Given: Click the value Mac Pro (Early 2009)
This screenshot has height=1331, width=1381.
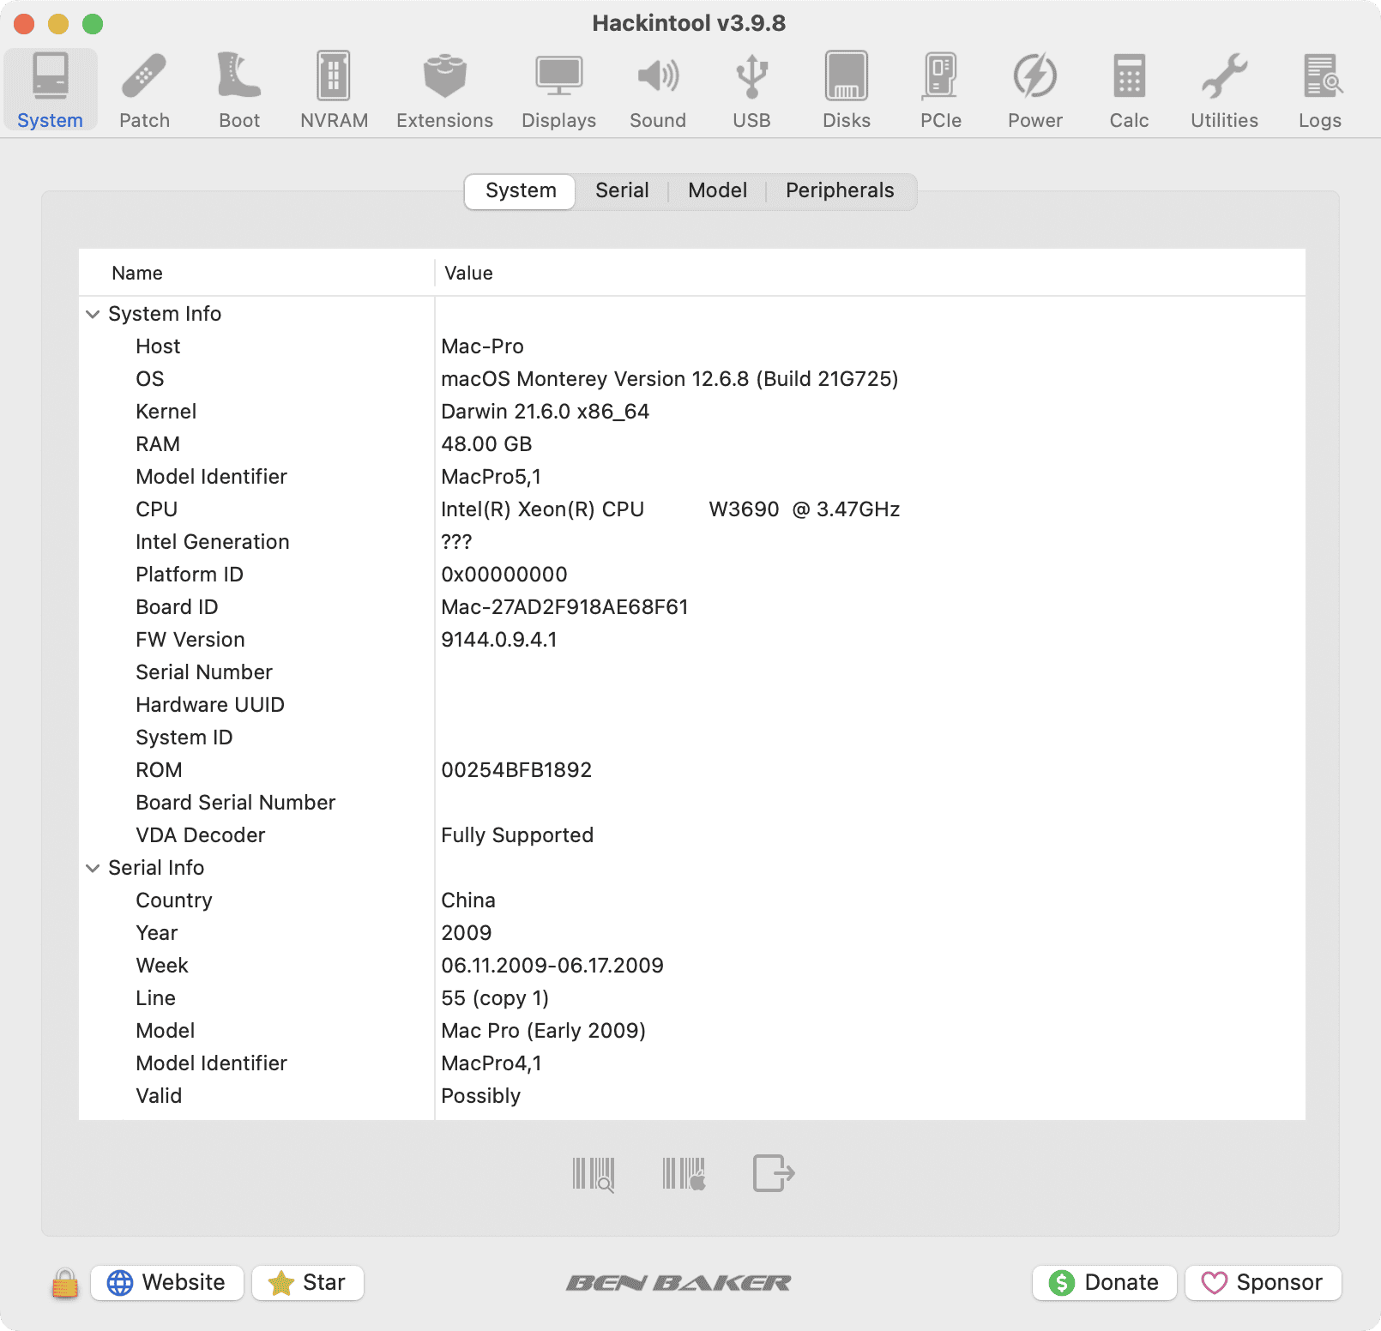Looking at the screenshot, I should pos(544,1031).
